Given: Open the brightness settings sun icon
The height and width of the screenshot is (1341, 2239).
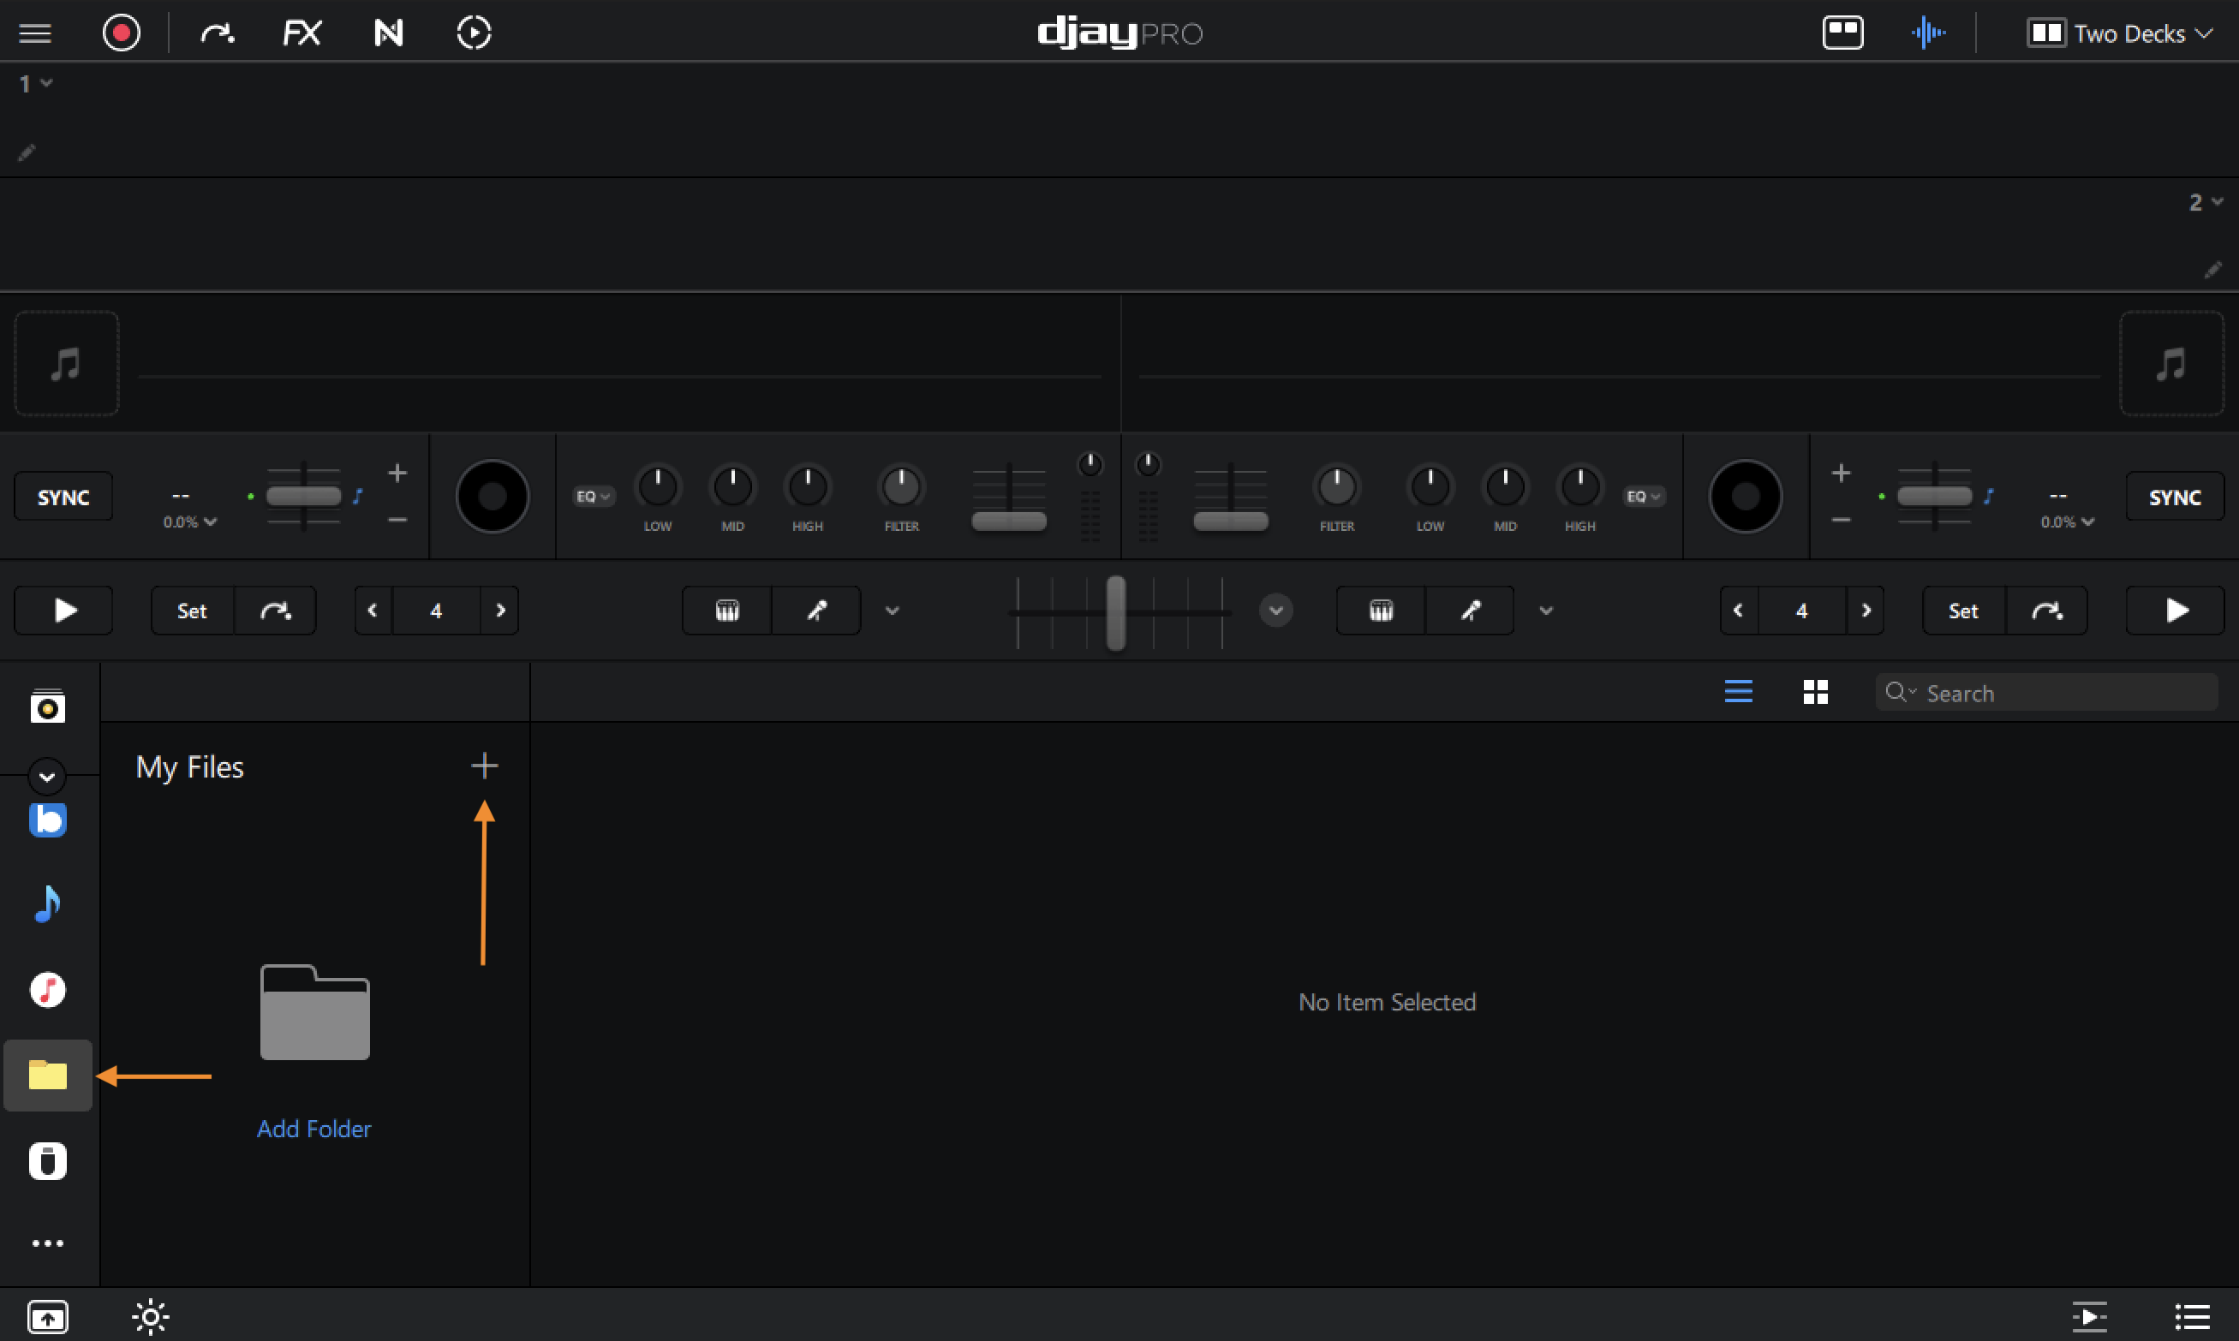Looking at the screenshot, I should (x=150, y=1317).
